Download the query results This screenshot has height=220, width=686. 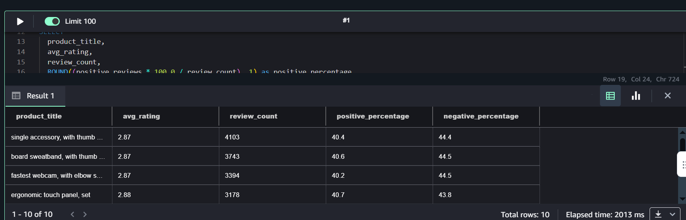pyautogui.click(x=658, y=214)
